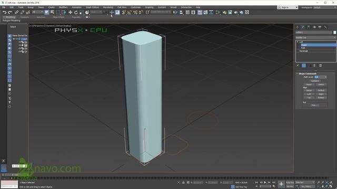Switch to Display command panel tab
Image resolution: width=337 pixels, height=189 pixels.
click(320, 27)
